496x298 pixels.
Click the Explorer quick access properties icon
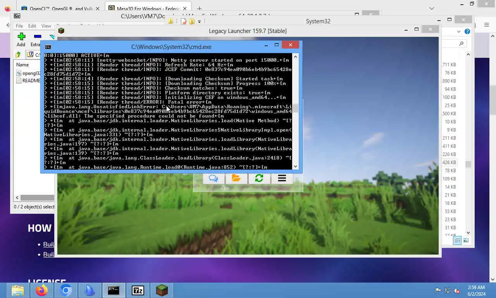point(184,21)
